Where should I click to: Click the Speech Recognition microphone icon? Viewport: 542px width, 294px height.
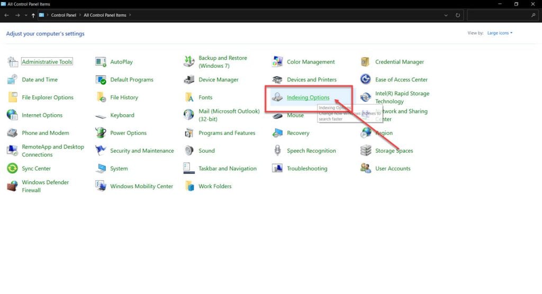277,151
